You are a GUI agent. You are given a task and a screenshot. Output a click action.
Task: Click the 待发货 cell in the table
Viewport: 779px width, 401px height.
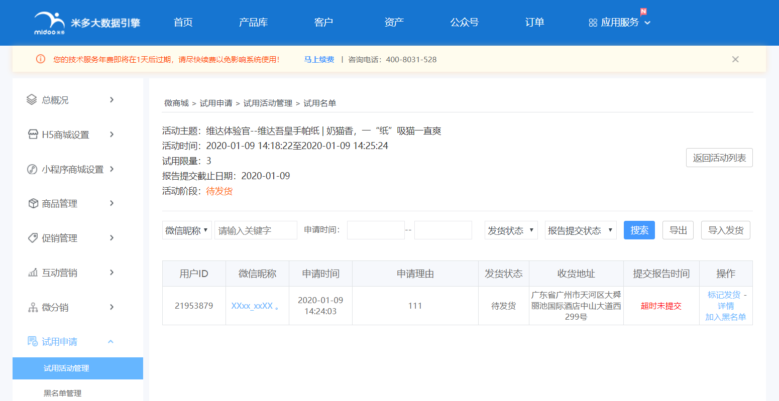click(x=503, y=306)
